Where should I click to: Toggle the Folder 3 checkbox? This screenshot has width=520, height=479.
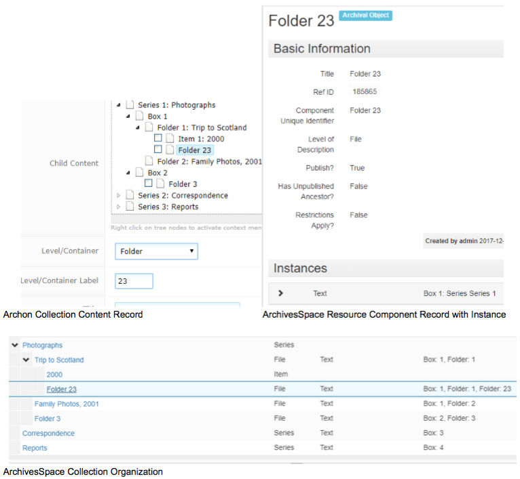pos(149,184)
